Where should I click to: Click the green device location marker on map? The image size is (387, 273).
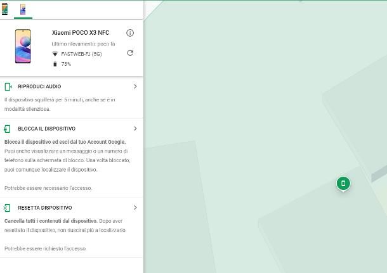343,184
